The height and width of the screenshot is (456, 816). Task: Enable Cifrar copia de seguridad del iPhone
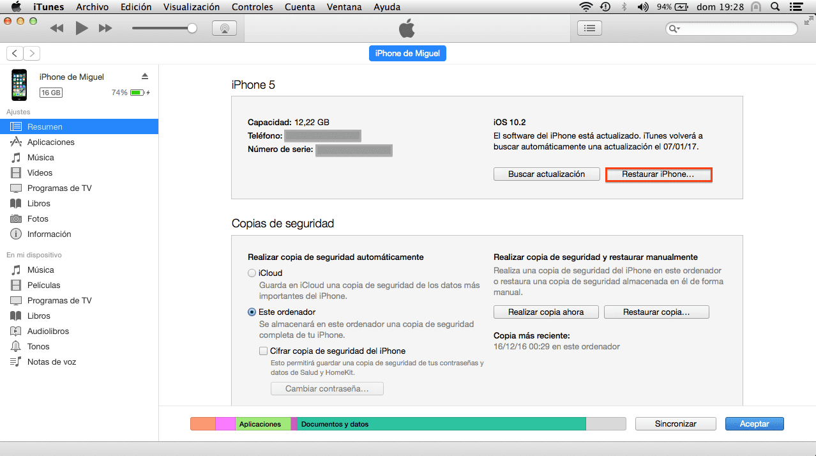pos(263,351)
